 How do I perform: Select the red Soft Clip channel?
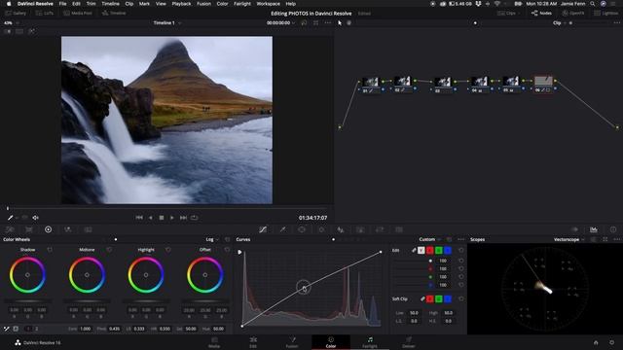click(429, 298)
